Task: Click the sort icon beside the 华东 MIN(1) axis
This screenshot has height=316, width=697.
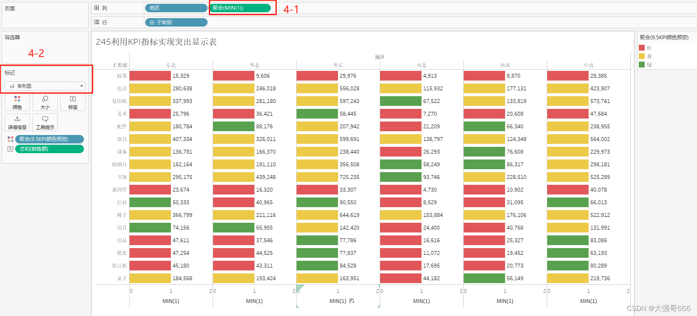Action: tap(352, 301)
